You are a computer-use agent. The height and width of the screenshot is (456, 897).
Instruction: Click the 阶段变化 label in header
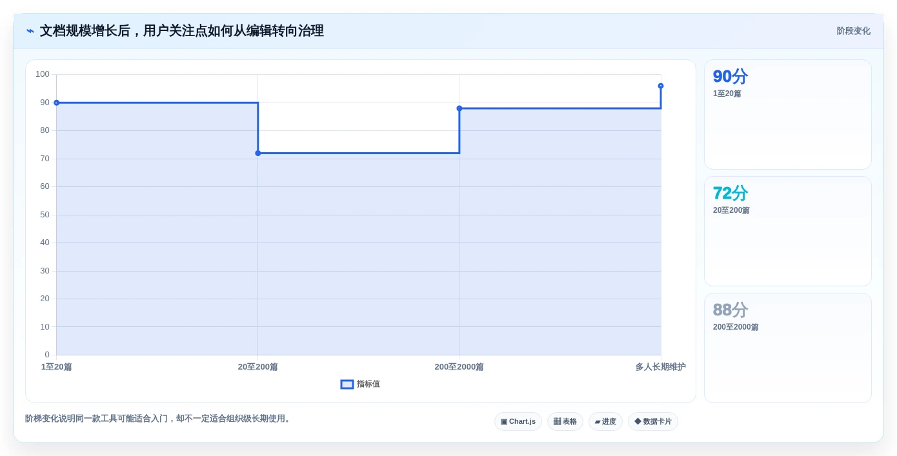pos(854,31)
